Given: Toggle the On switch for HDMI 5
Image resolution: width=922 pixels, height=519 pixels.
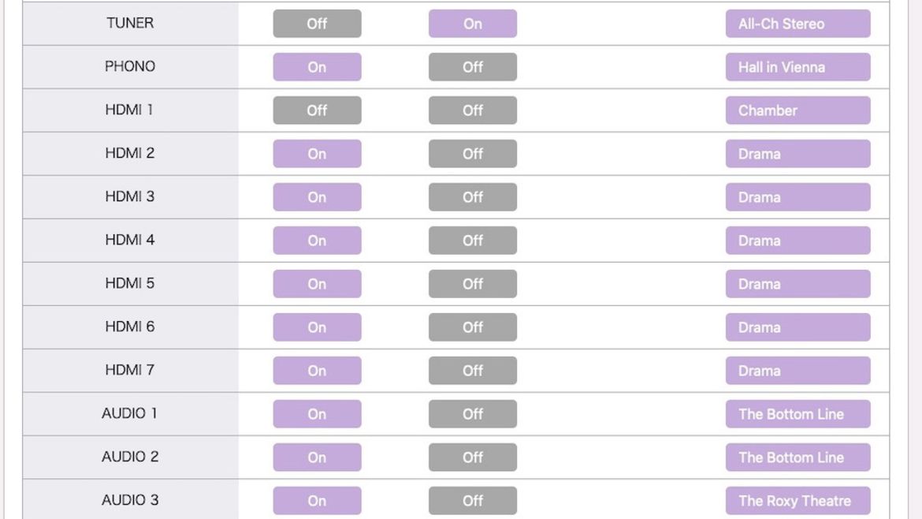Looking at the screenshot, I should click(317, 284).
